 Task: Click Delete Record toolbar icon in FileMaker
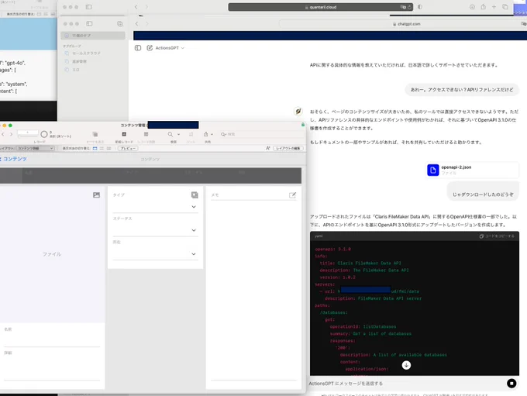click(x=146, y=135)
